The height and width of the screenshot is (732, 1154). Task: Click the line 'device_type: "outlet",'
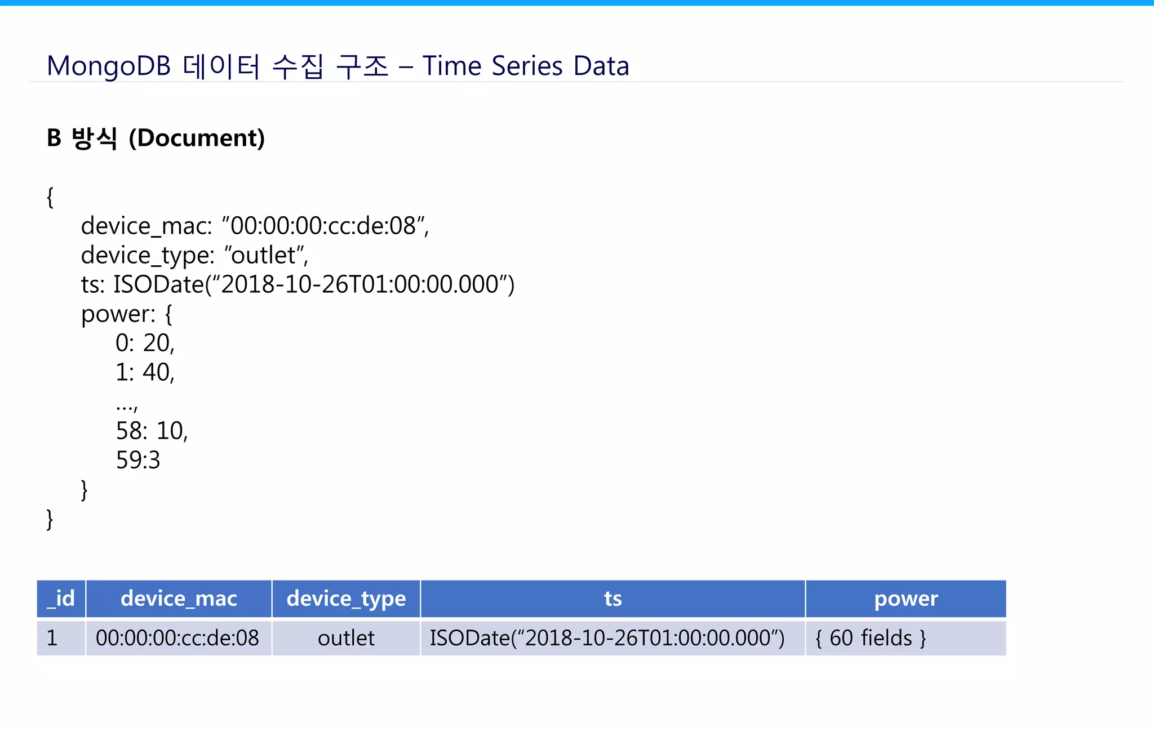point(195,256)
